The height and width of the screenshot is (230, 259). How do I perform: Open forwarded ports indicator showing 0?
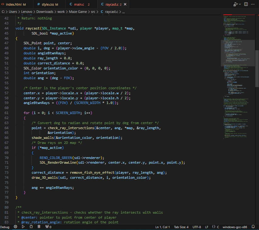48,227
